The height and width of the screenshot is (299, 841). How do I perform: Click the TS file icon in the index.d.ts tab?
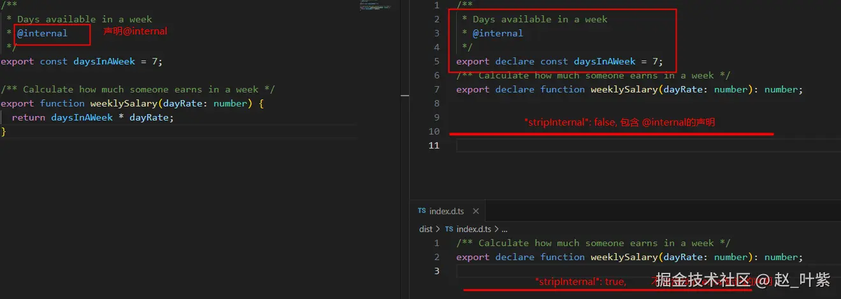click(422, 211)
